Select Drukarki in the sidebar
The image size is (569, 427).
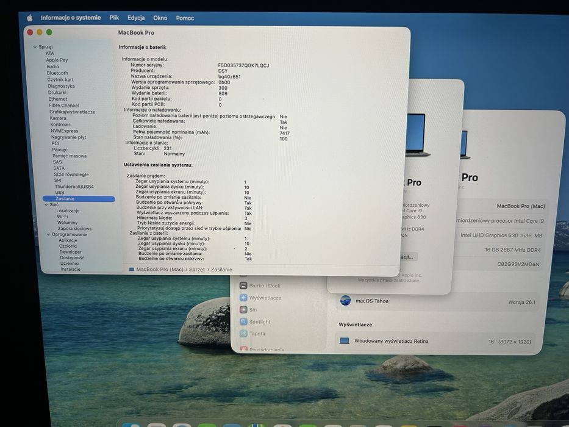point(57,93)
